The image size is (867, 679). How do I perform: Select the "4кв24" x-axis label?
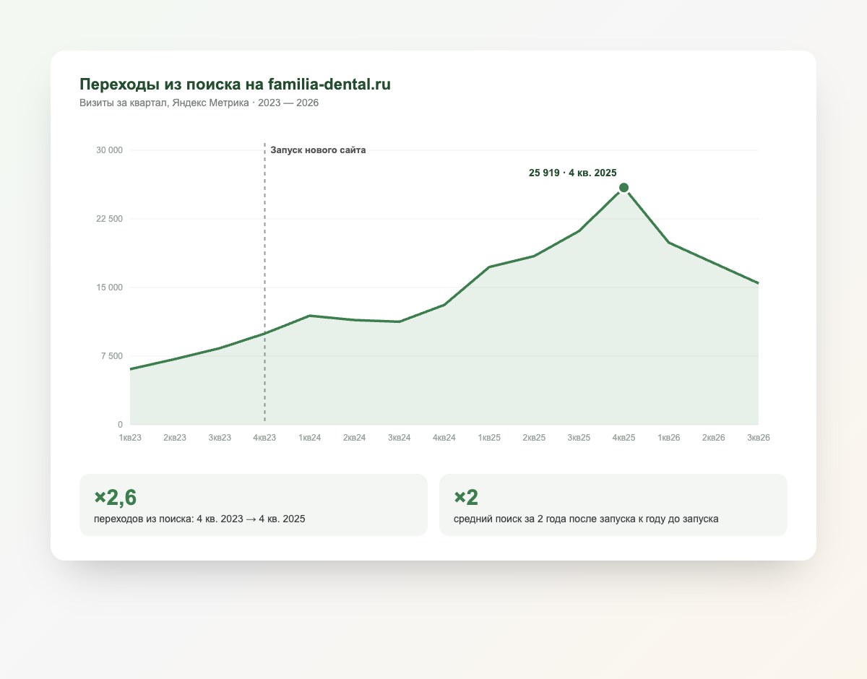(444, 438)
